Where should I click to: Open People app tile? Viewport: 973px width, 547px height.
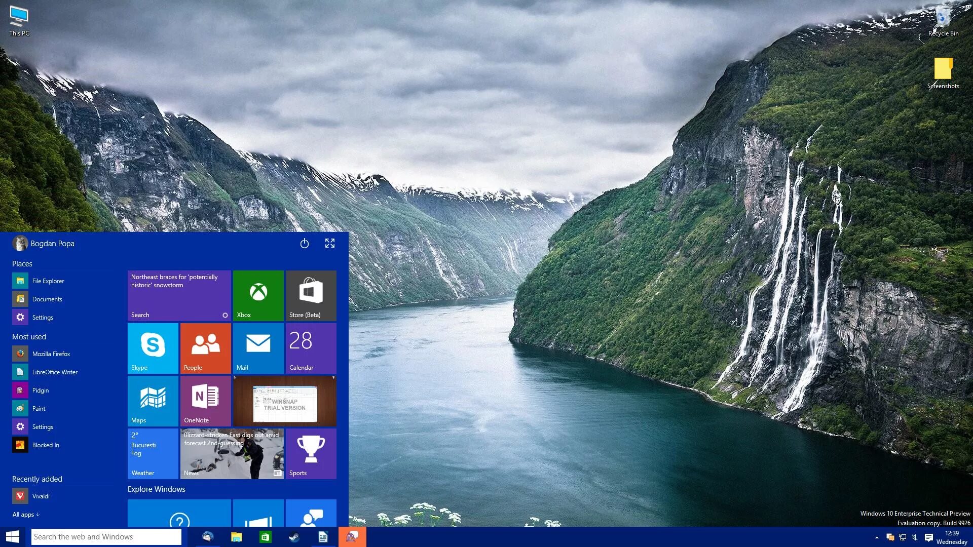click(x=205, y=348)
